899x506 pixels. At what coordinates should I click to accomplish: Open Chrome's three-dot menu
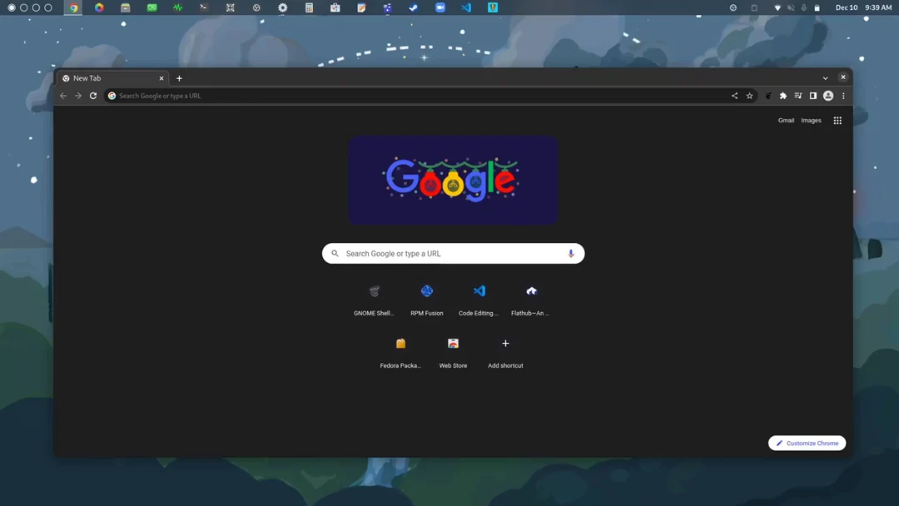click(843, 95)
